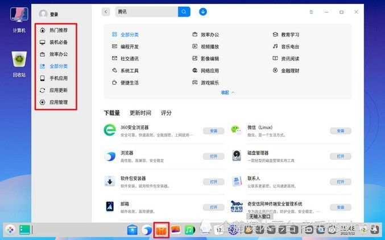Click the orange app store dock icon
Screen dimensions: 385x240
pyautogui.click(x=161, y=230)
